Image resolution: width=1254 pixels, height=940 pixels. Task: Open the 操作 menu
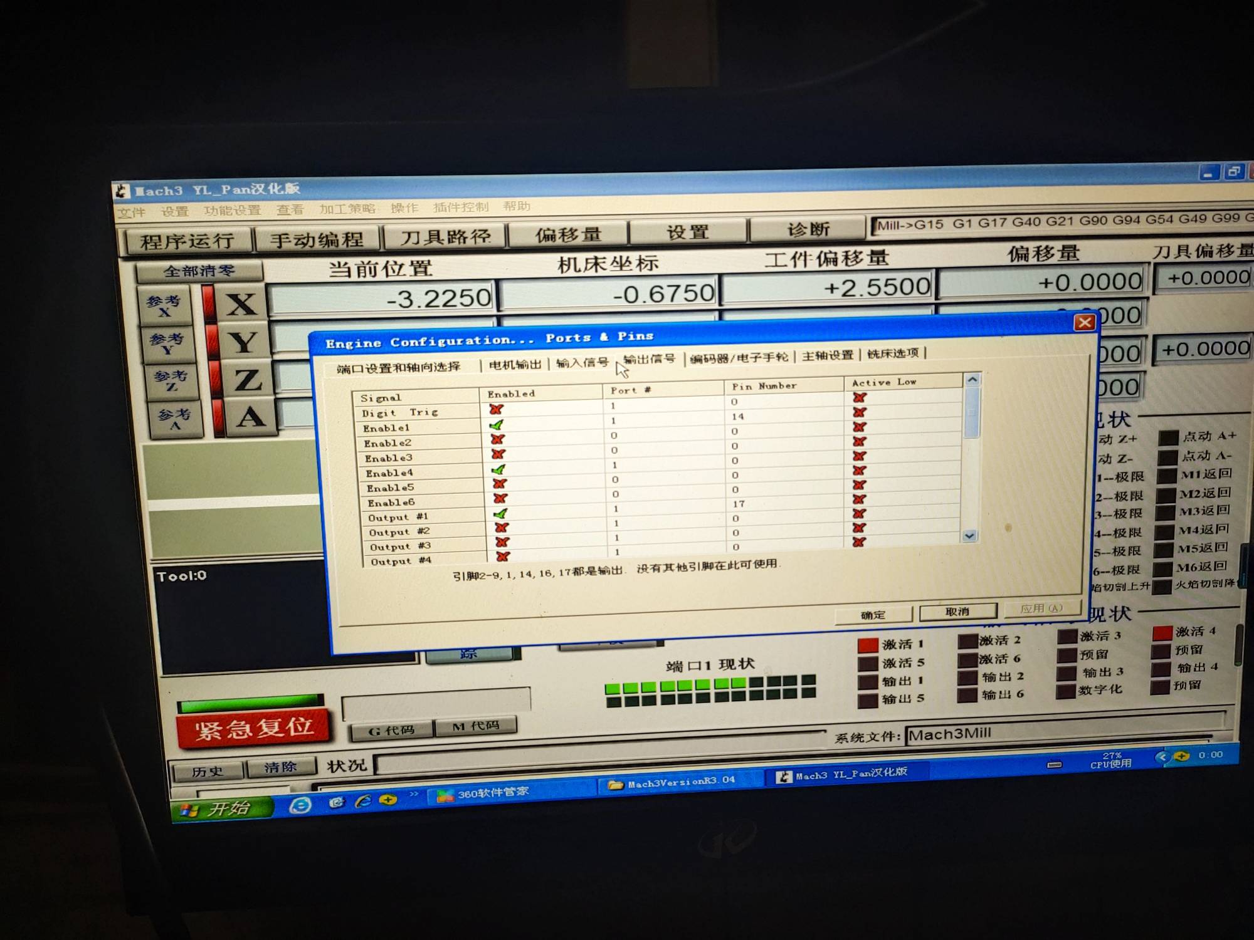pos(404,207)
